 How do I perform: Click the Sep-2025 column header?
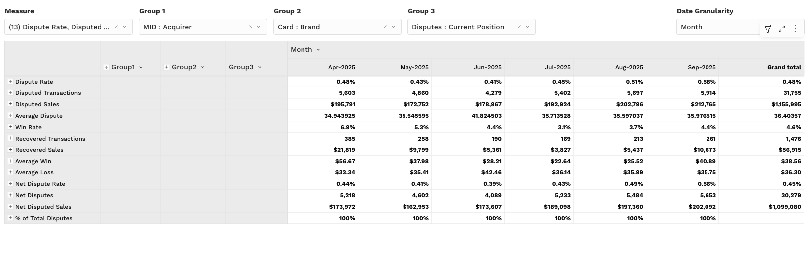coord(701,67)
